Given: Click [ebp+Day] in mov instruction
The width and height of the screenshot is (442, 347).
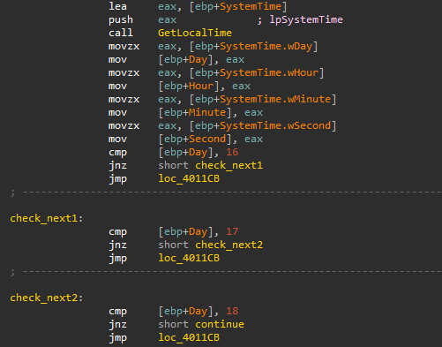Looking at the screenshot, I should click(x=185, y=59).
